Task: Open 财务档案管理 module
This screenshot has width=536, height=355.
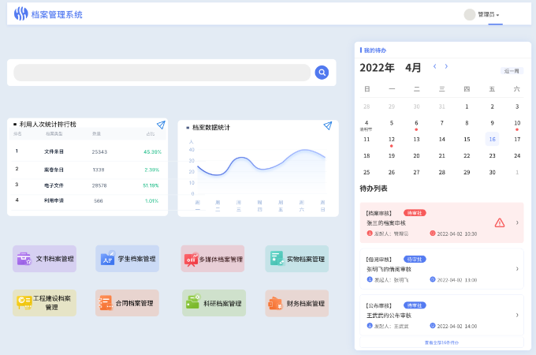Action: coord(296,303)
